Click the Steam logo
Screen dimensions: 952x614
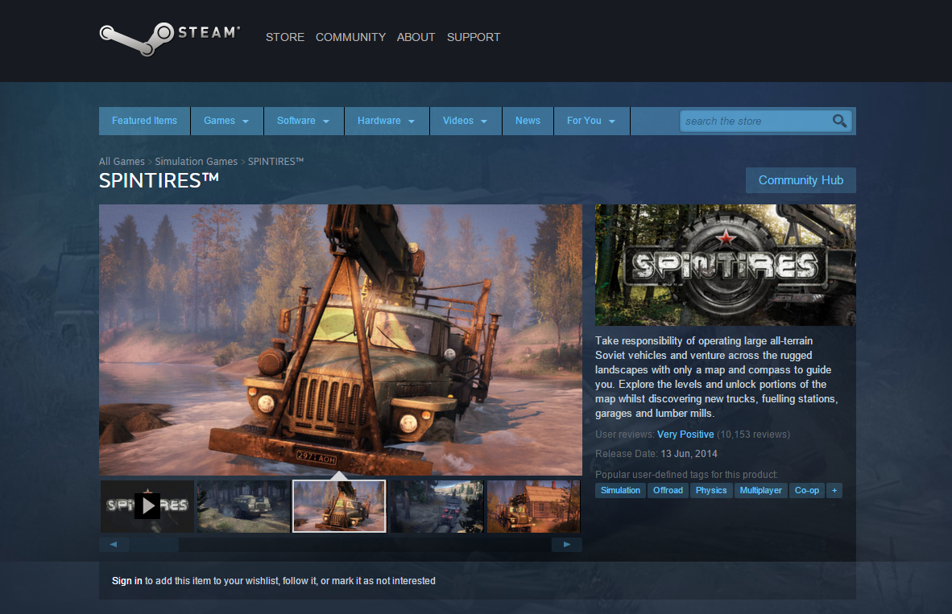(169, 38)
